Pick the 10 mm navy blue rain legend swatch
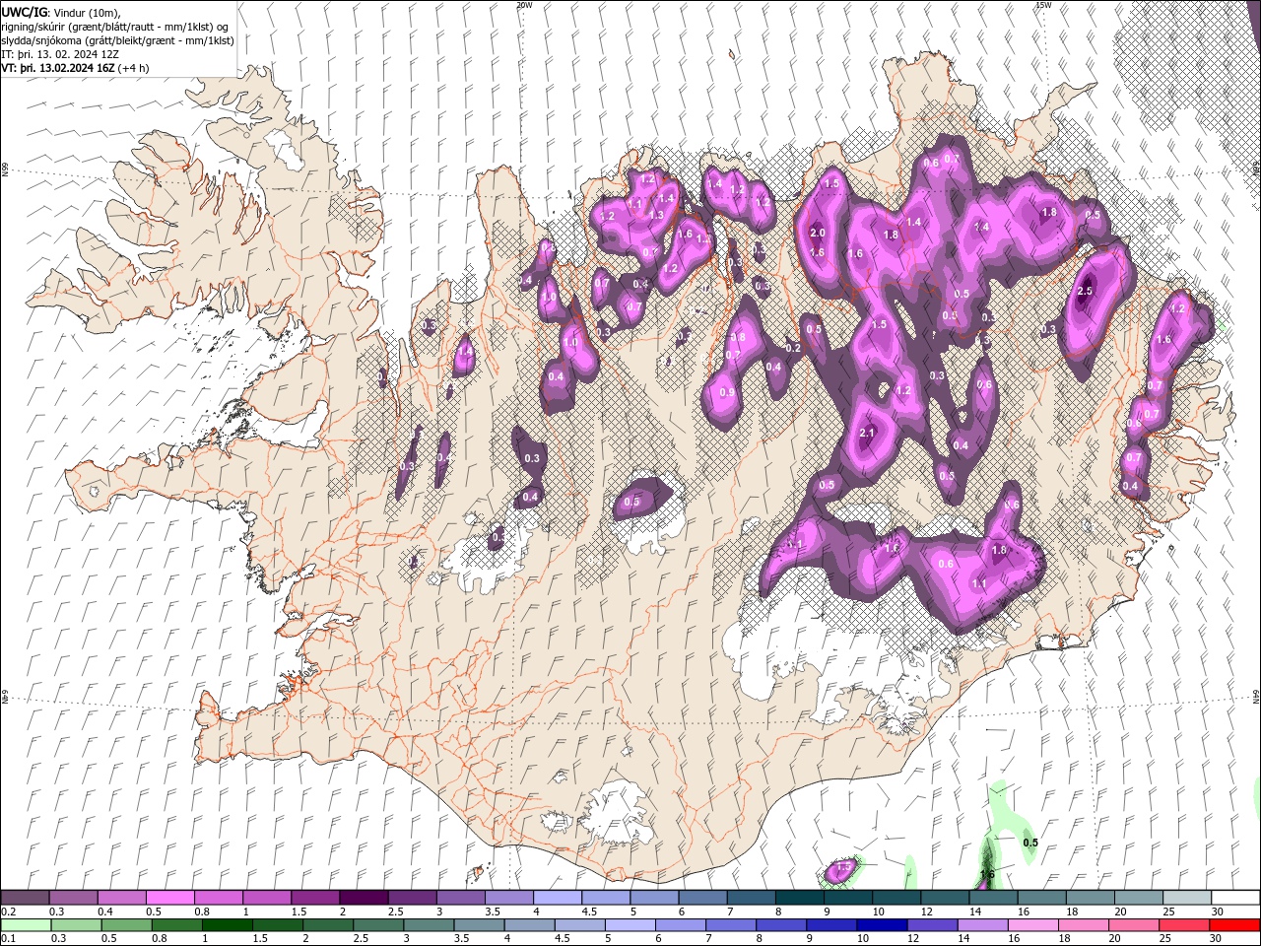 point(882,925)
